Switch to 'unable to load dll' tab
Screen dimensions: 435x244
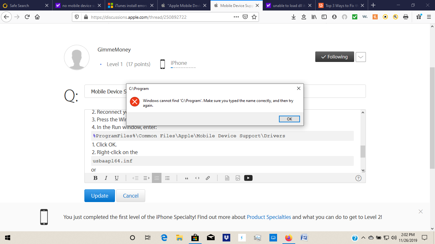point(290,5)
